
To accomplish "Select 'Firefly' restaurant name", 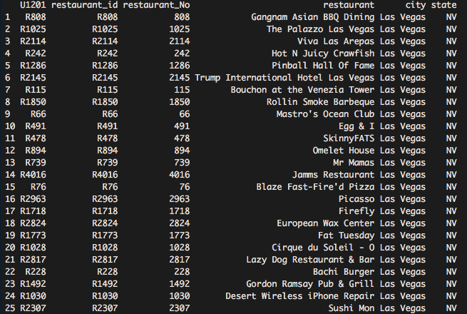I will 356,212.
